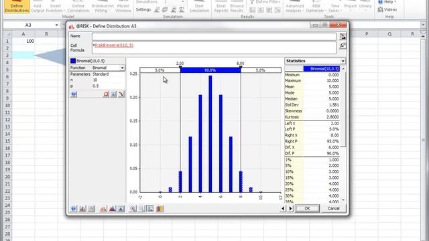Open the Library dropdown
Screen dimensions: 429x241
365,7
